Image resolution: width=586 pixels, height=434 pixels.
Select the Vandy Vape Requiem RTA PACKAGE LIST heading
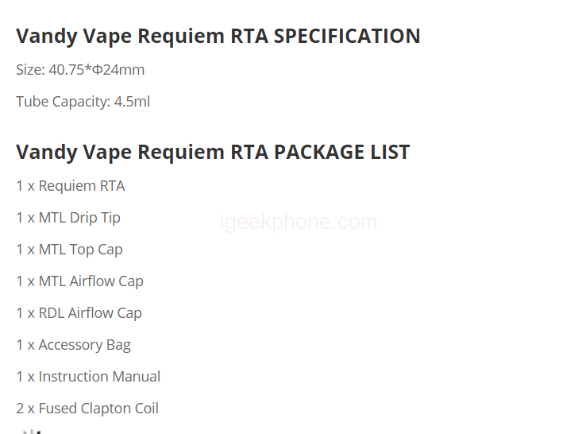point(213,152)
